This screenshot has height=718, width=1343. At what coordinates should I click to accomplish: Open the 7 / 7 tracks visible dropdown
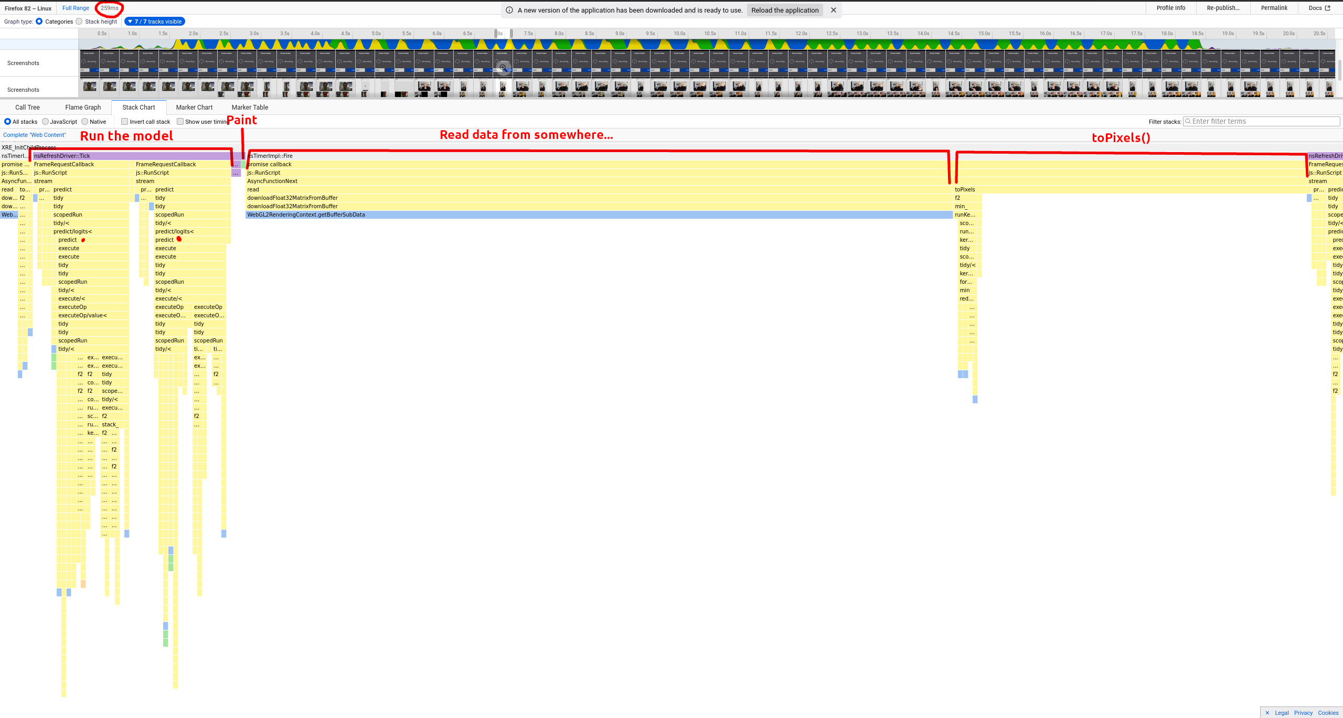click(155, 22)
